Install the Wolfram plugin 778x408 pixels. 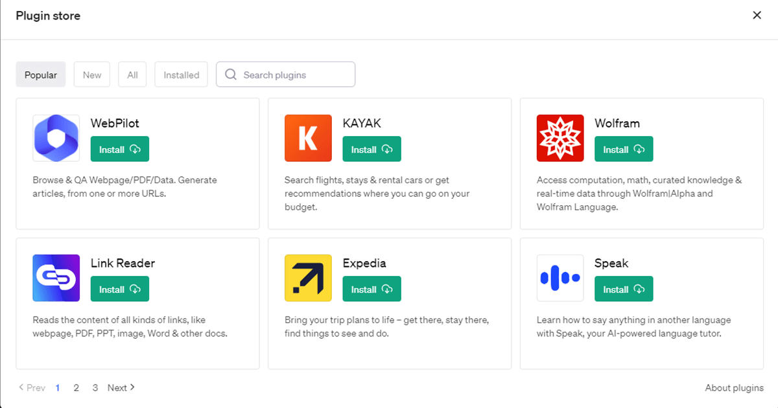[x=624, y=149]
